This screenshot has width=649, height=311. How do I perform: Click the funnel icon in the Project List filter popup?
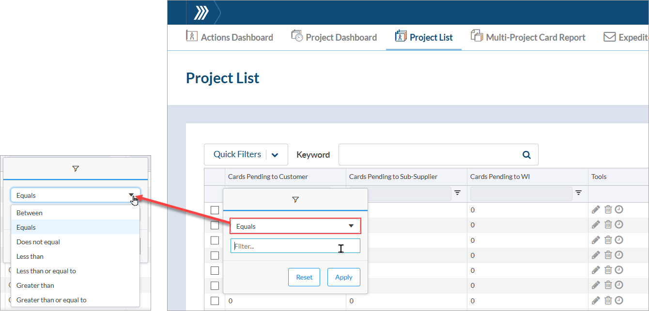[x=295, y=200]
